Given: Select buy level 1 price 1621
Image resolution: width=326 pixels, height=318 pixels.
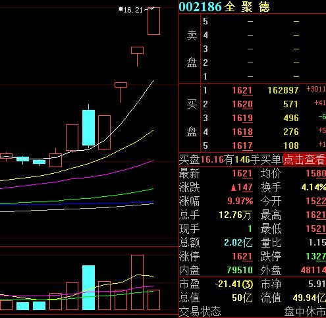Looking at the screenshot, I should coord(242,90).
